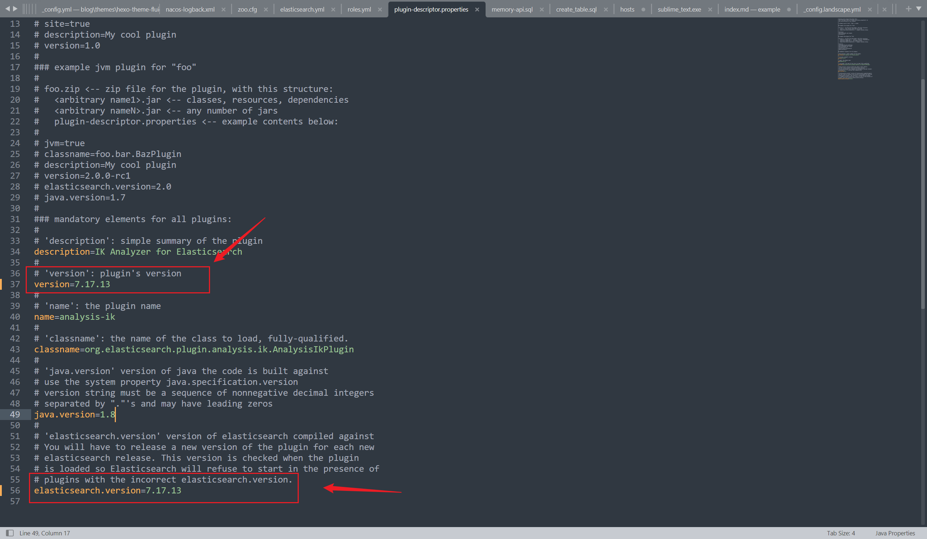Close the elasticsearch.yml tab

click(x=333, y=9)
